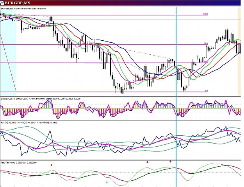Click the EURGBP,M5 window title
Viewport: 244px width, 187px height.
coord(17,3)
